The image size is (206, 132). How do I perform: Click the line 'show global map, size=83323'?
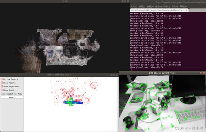coord(146,55)
